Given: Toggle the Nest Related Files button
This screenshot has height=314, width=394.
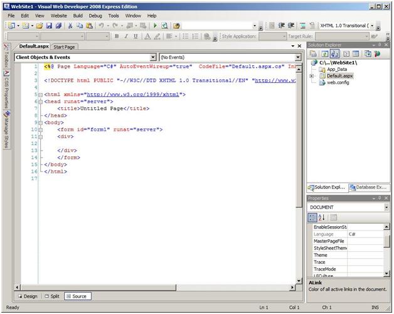Looking at the screenshot, I should coord(333,54).
